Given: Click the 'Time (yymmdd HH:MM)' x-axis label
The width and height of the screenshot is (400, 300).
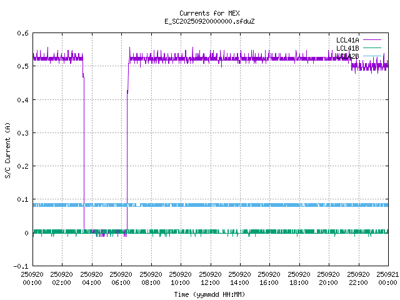Looking at the screenshot, I should 209,293.
